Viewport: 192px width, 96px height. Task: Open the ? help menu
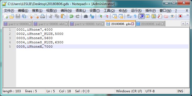coord(176,11)
